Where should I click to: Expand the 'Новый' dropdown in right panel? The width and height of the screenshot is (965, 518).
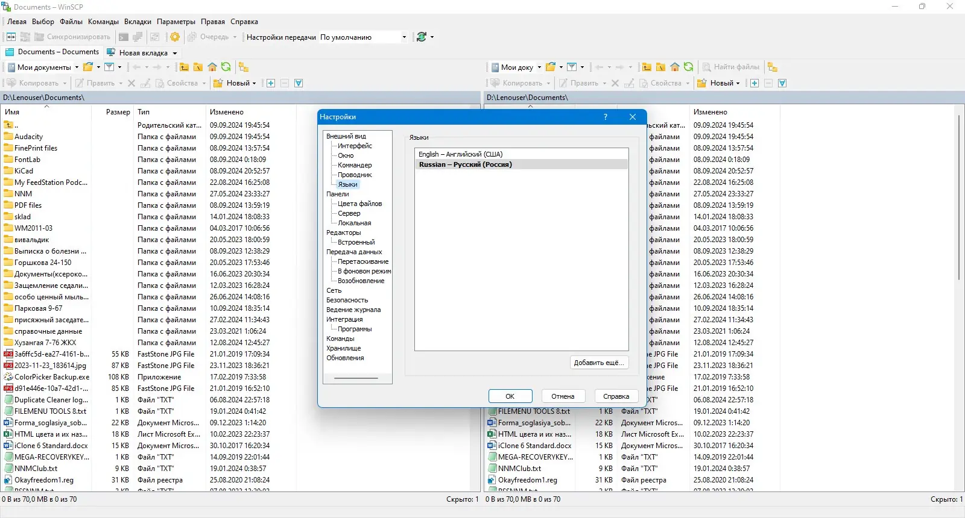(738, 83)
